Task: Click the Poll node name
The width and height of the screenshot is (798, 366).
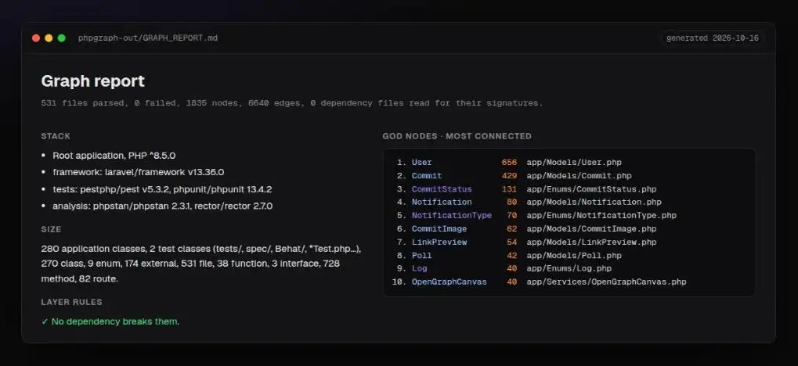Action: point(421,255)
